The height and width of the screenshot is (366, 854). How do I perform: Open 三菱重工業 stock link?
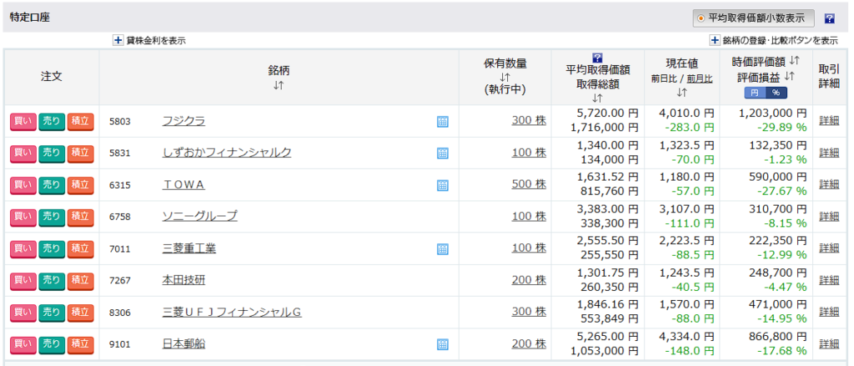[189, 249]
